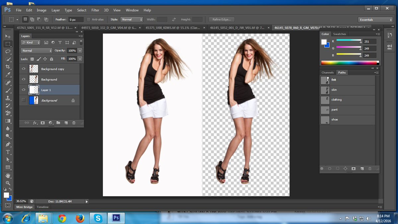Create a new layer in Layers panel
This screenshot has height=224, width=398.
pyautogui.click(x=66, y=123)
